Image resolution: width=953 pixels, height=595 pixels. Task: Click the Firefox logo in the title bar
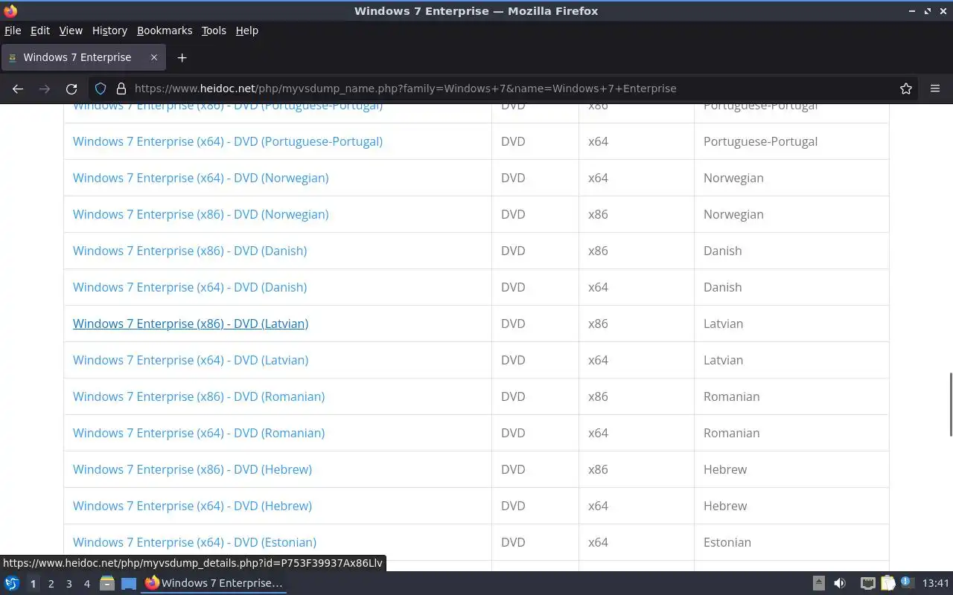[10, 10]
